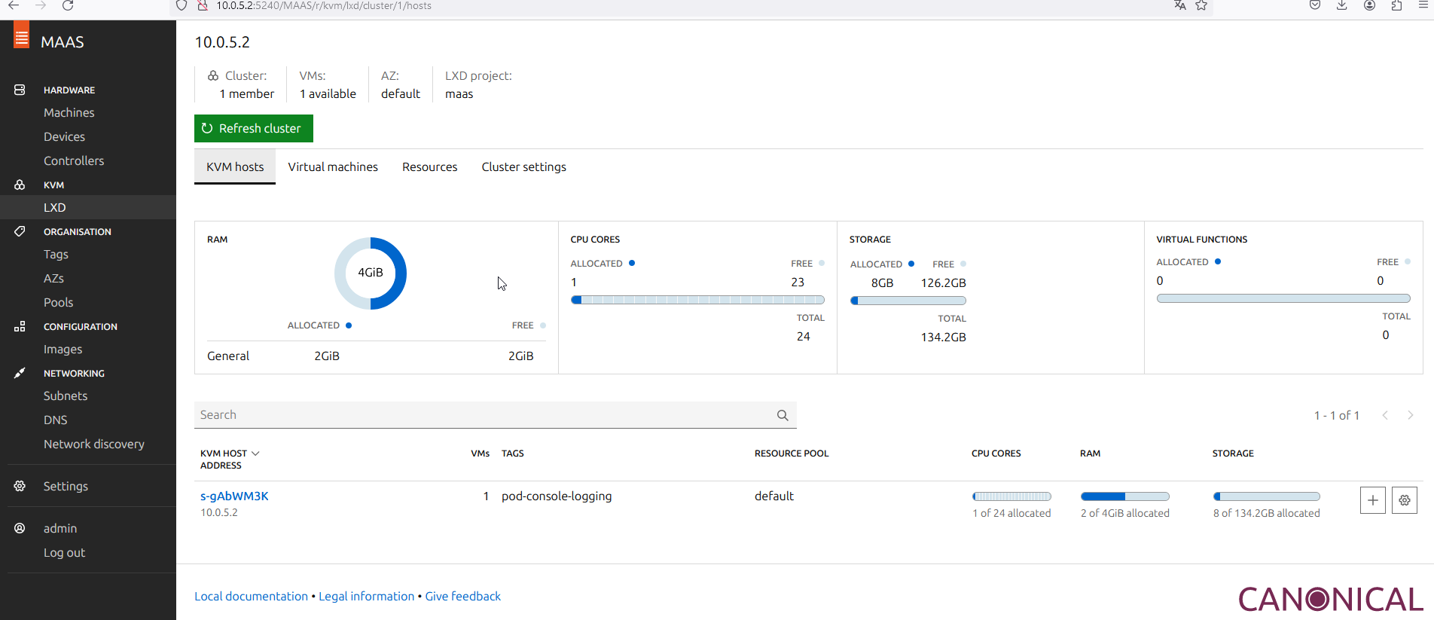Viewport: 1434px width, 620px height.
Task: Switch to the Cluster settings tab
Action: click(x=524, y=166)
